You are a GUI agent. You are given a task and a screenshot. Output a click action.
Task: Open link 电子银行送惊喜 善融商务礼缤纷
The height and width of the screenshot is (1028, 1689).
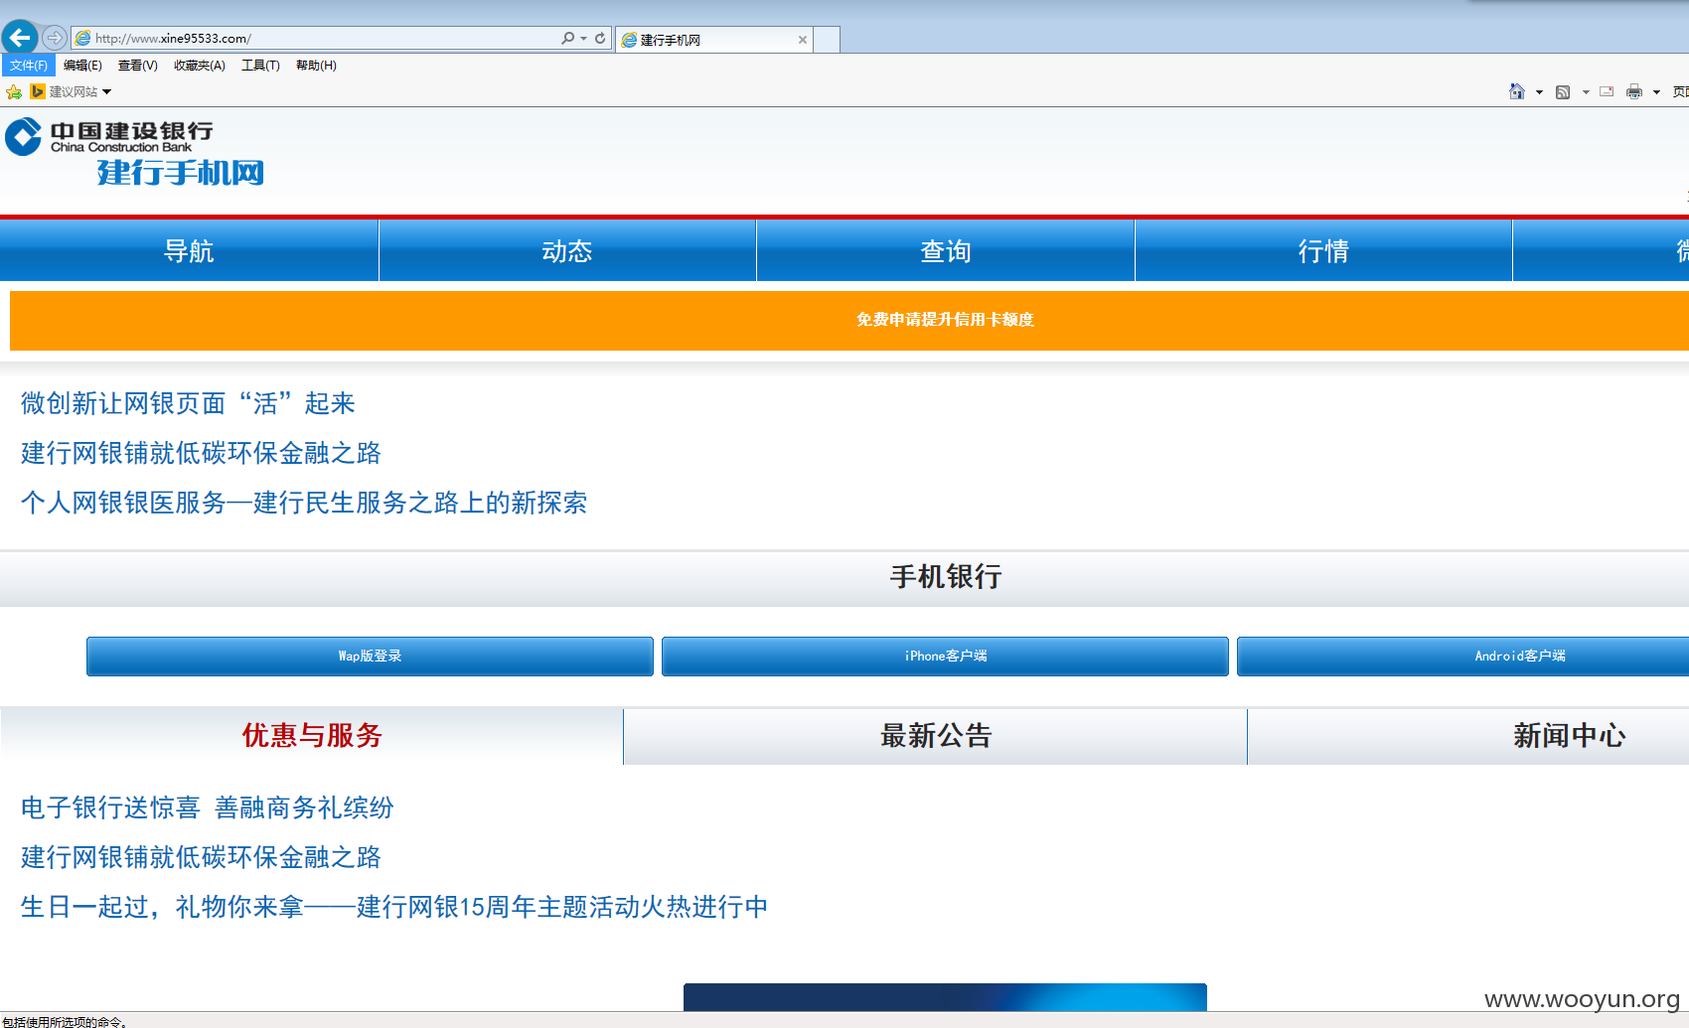pos(207,808)
